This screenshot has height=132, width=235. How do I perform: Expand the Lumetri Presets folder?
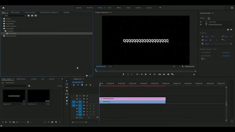pyautogui.click(x=2, y=21)
